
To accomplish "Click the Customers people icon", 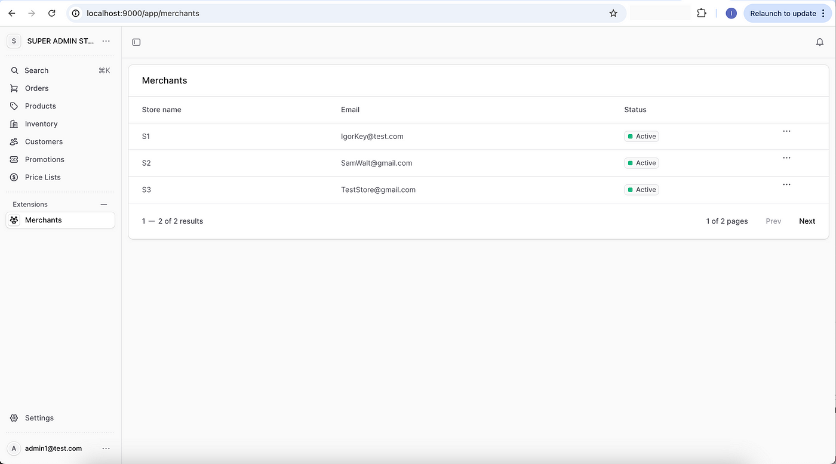I will (14, 142).
